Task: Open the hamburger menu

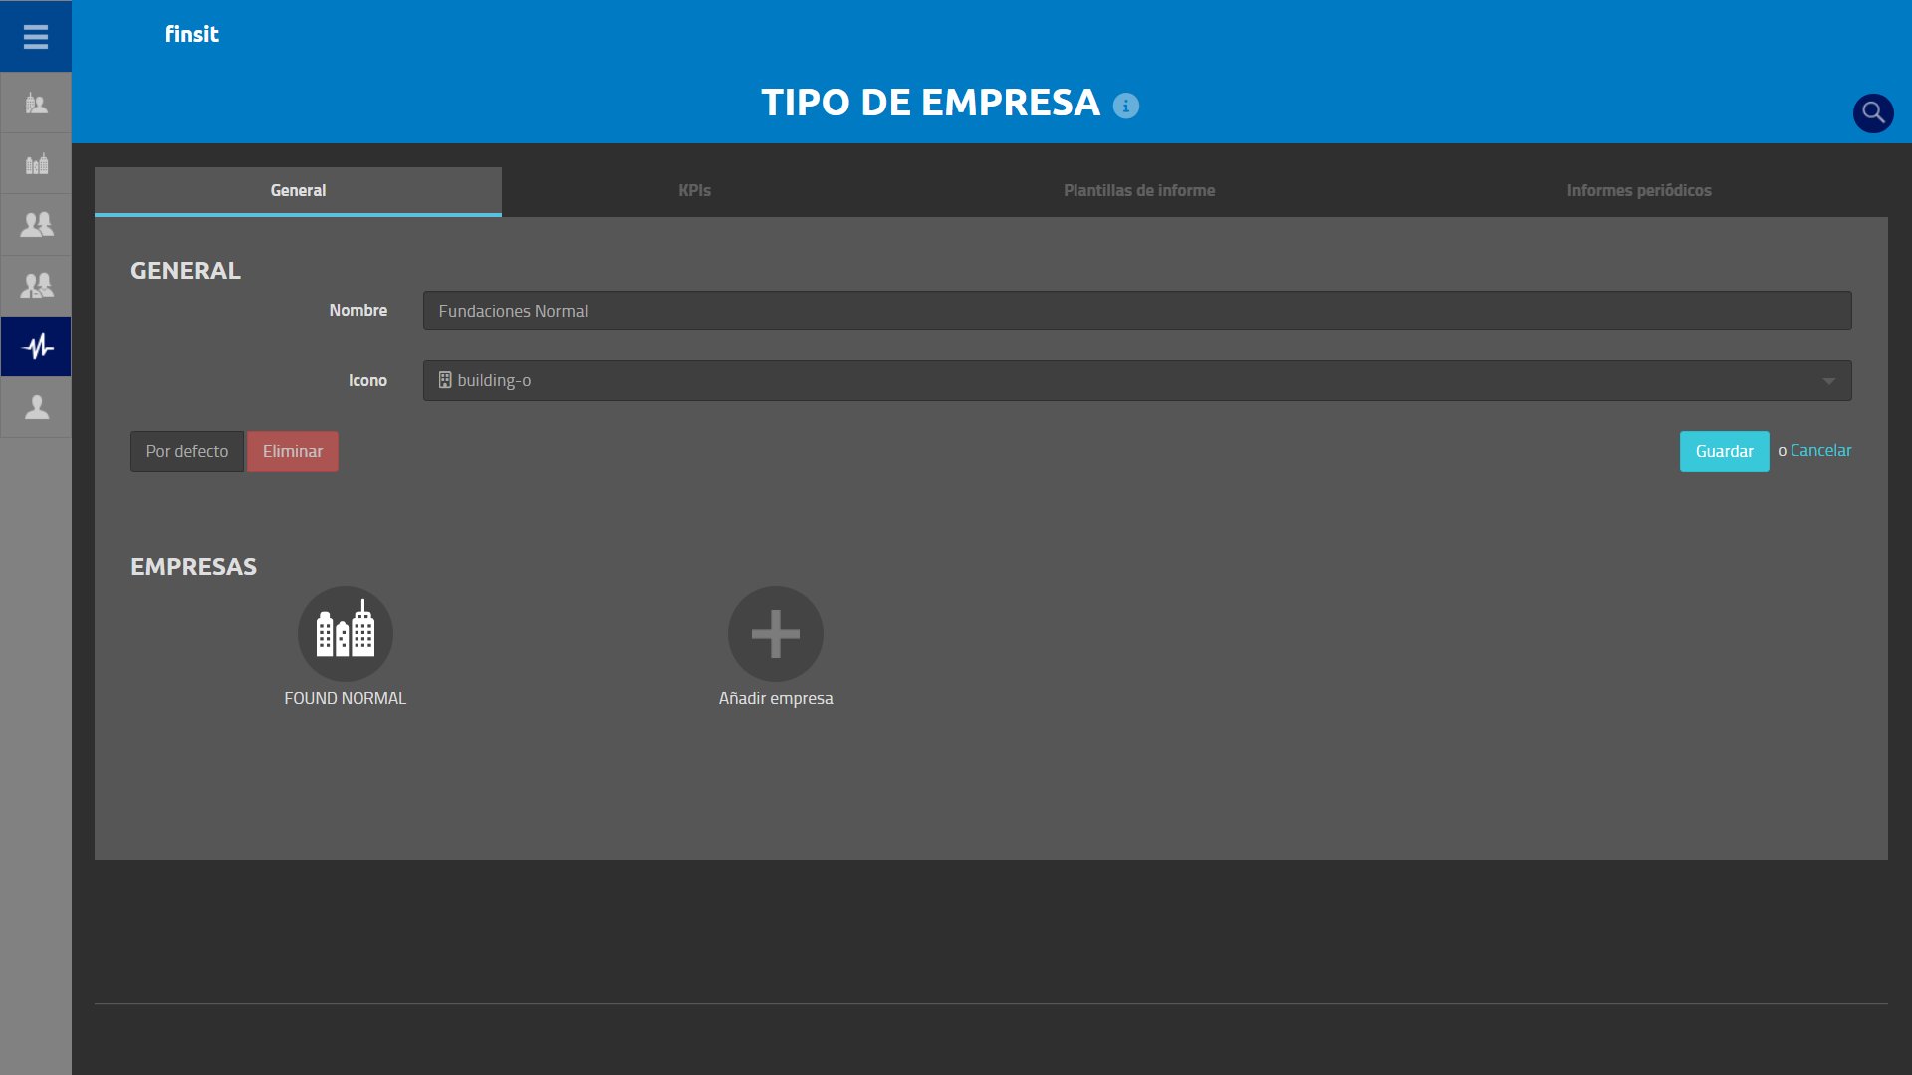Action: coord(36,37)
